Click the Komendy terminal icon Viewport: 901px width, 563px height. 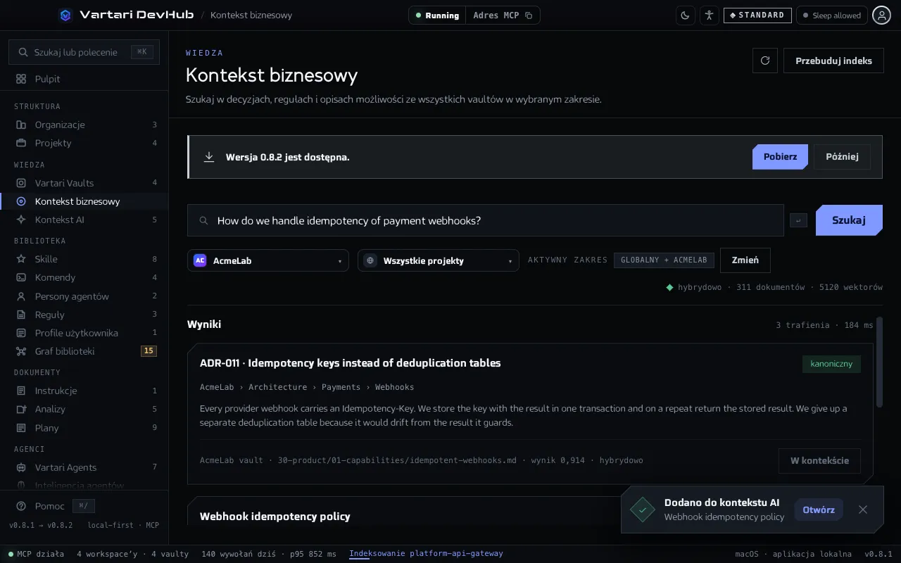coord(21,277)
